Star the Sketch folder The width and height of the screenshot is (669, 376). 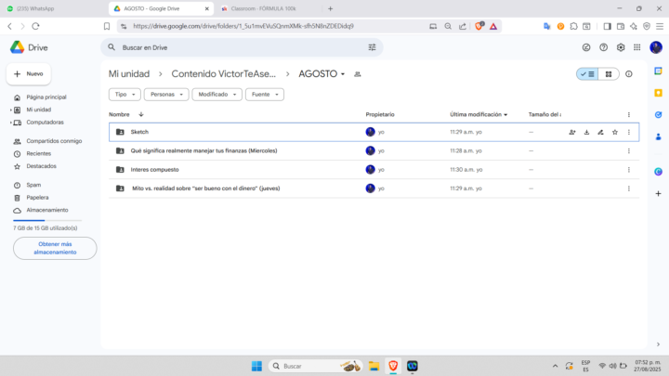pyautogui.click(x=615, y=132)
